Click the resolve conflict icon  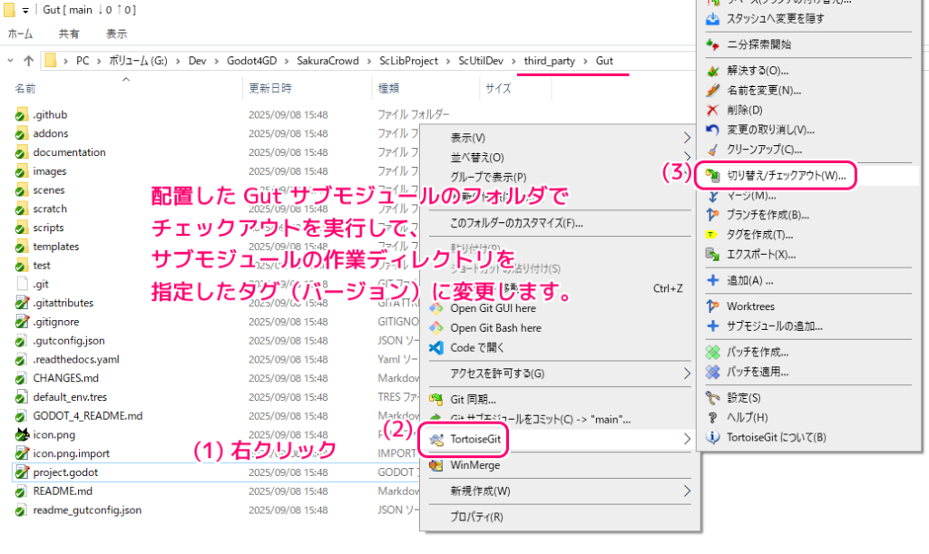click(713, 71)
